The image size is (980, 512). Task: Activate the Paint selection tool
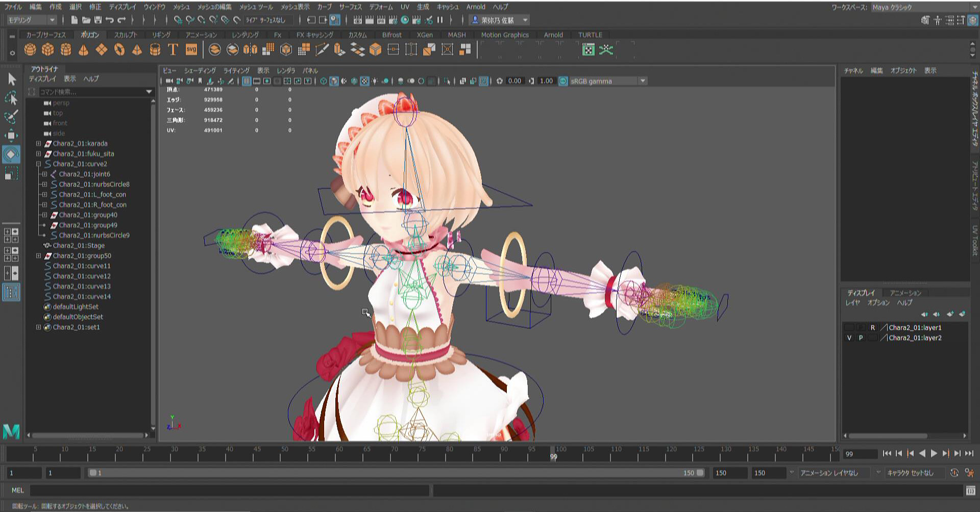point(11,117)
